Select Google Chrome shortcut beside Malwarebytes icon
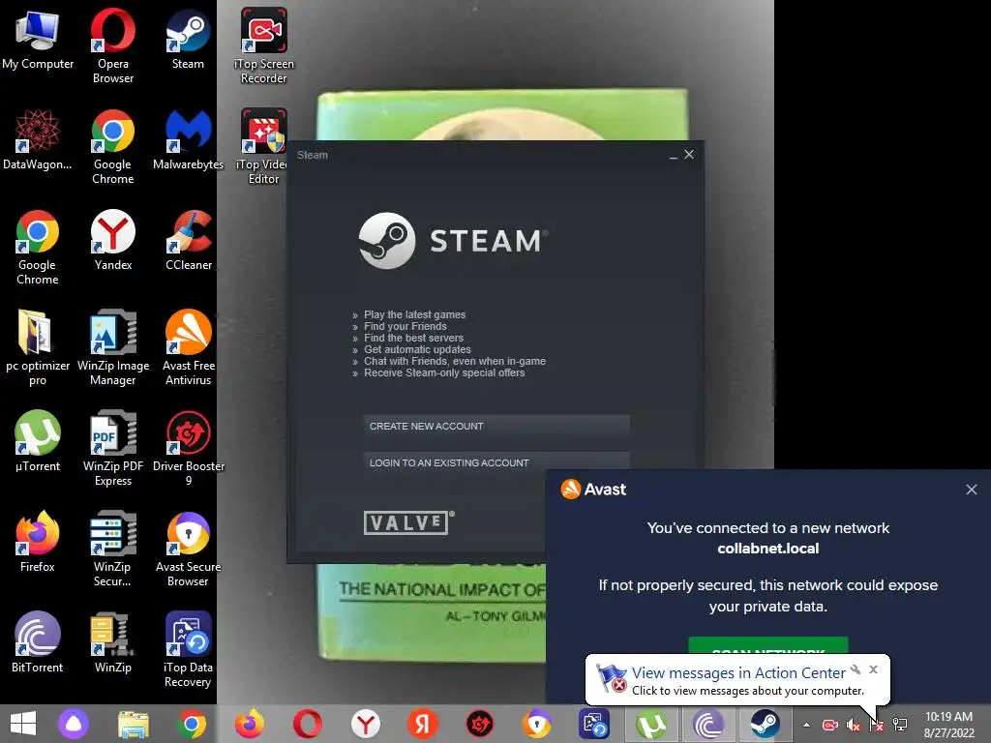991x743 pixels. [112, 147]
